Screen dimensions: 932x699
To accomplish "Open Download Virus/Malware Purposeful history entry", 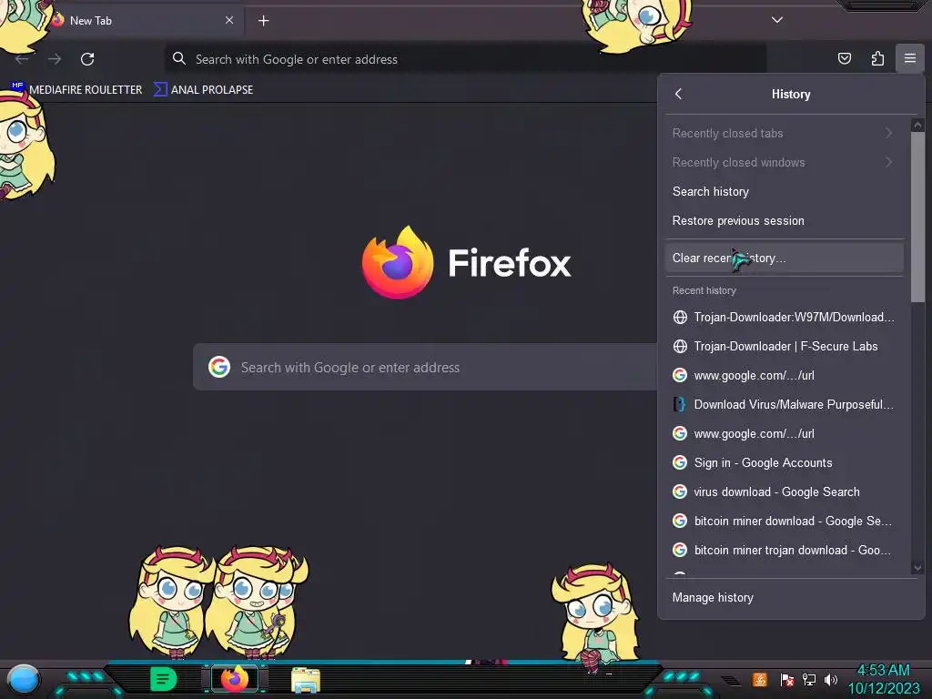I will click(784, 404).
